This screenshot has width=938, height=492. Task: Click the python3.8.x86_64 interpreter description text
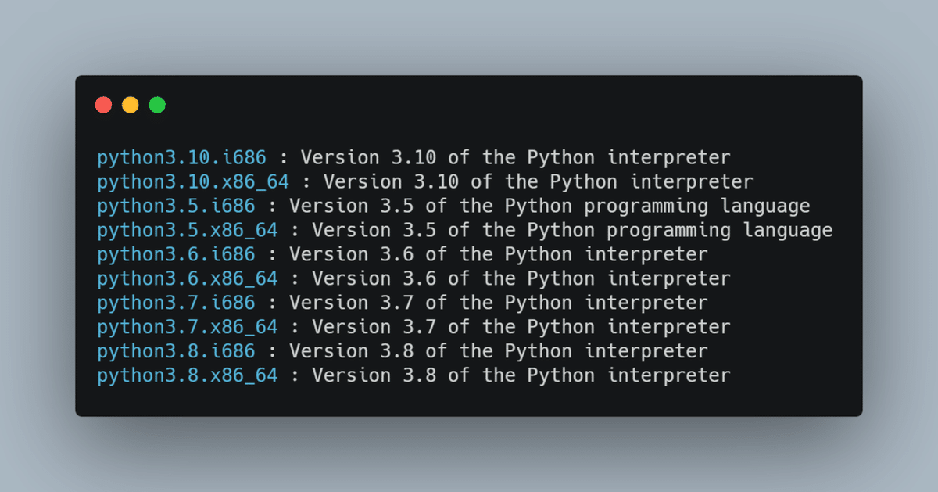[x=521, y=376]
